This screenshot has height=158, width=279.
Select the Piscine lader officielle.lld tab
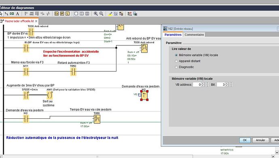(x=19, y=21)
